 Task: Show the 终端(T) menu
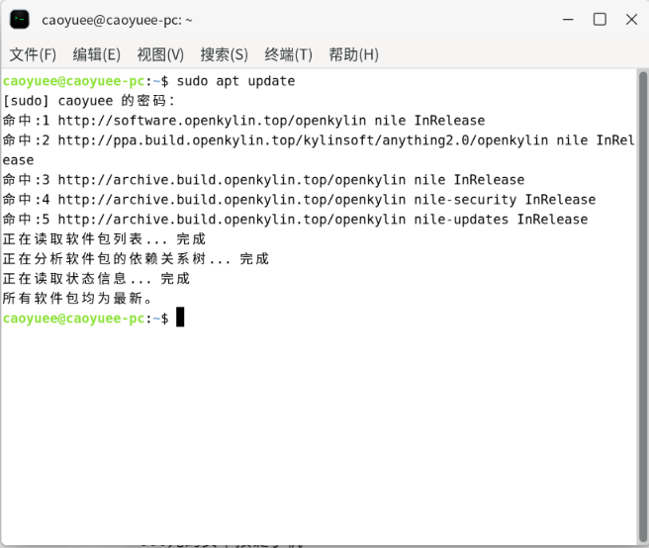(288, 54)
